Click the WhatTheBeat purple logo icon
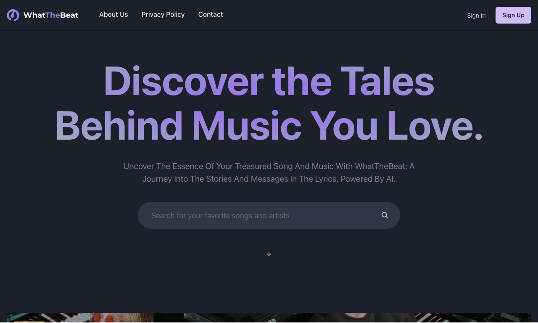The width and height of the screenshot is (538, 323). click(13, 15)
